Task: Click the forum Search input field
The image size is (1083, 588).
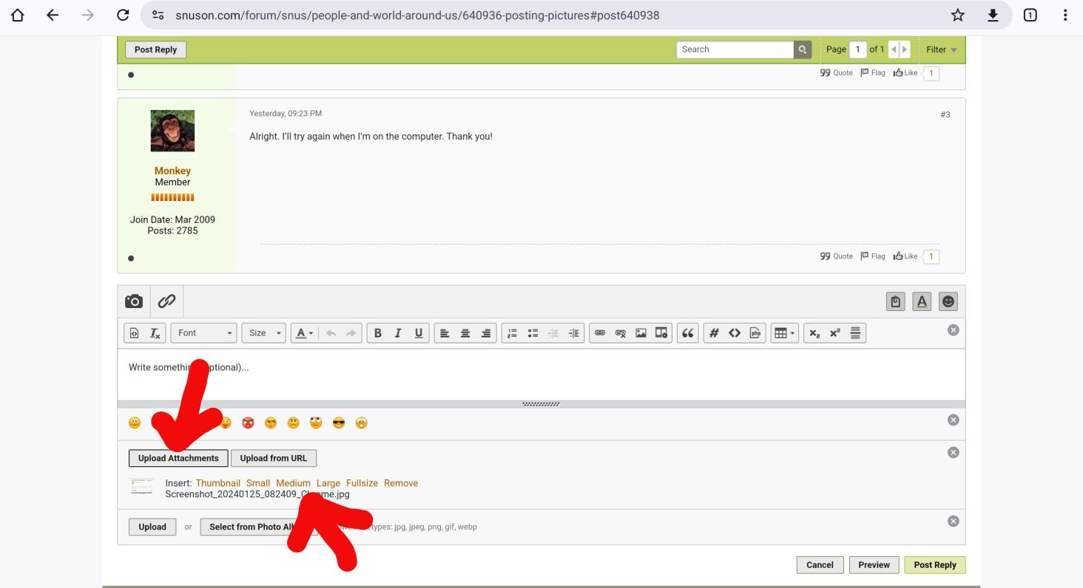Action: (x=735, y=49)
